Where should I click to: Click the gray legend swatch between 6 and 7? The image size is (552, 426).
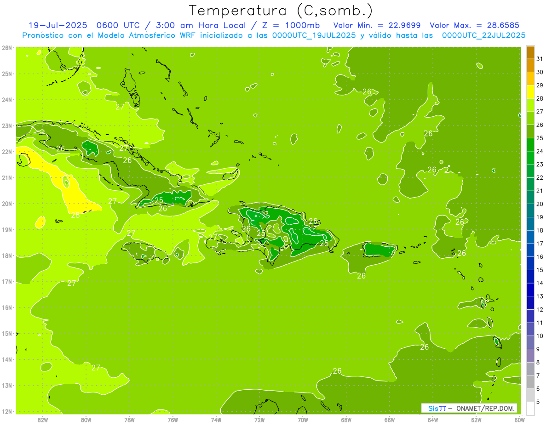pos(530,382)
